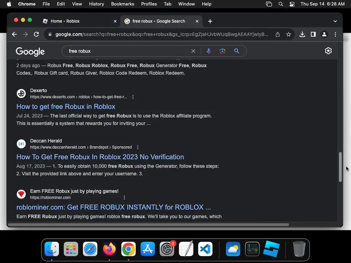Open Activity Monitor from the Dock
The width and height of the screenshot is (351, 263).
(252, 249)
